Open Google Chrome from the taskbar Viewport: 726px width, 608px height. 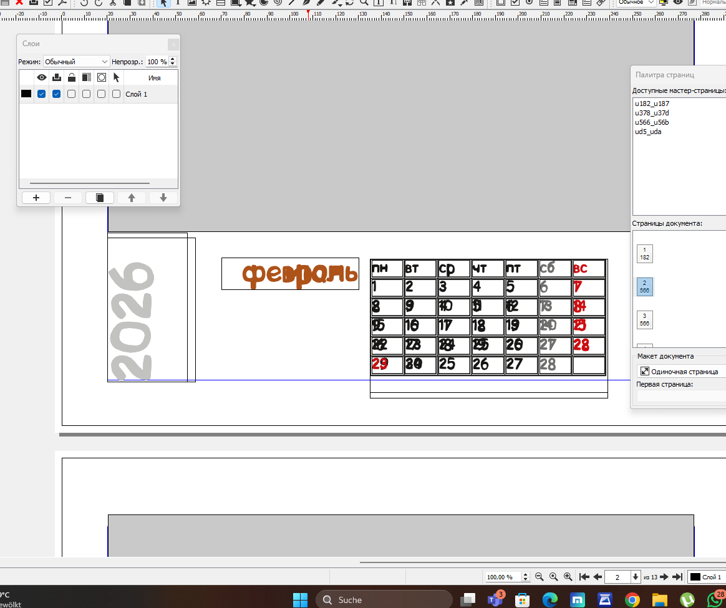(x=632, y=600)
